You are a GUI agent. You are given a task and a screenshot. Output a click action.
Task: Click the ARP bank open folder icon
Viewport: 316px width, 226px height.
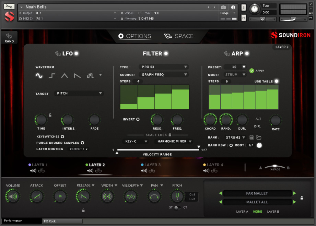pyautogui.click(x=259, y=138)
